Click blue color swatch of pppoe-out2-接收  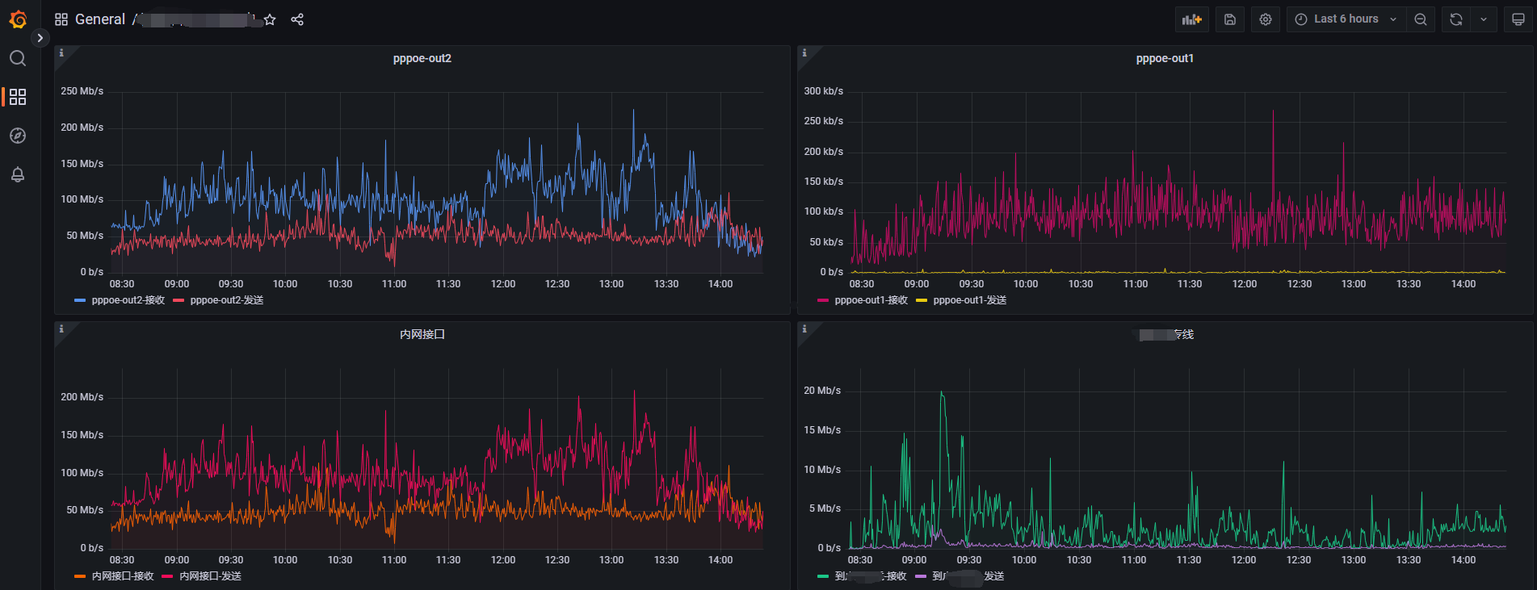tap(80, 300)
